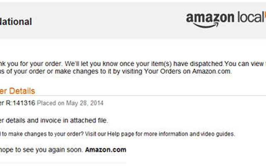266x166 pixels.
Task: Click the 'local' word in the logo
Action: (x=250, y=17)
